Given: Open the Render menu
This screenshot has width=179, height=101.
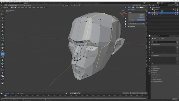Looking at the screenshot, I should [11, 3].
